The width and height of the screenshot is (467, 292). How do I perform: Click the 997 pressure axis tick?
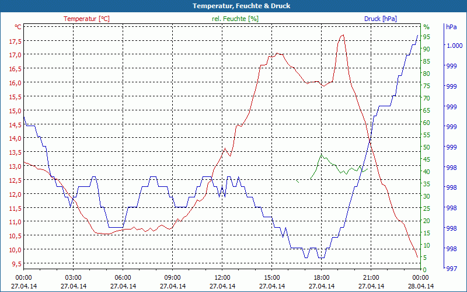(x=451, y=269)
